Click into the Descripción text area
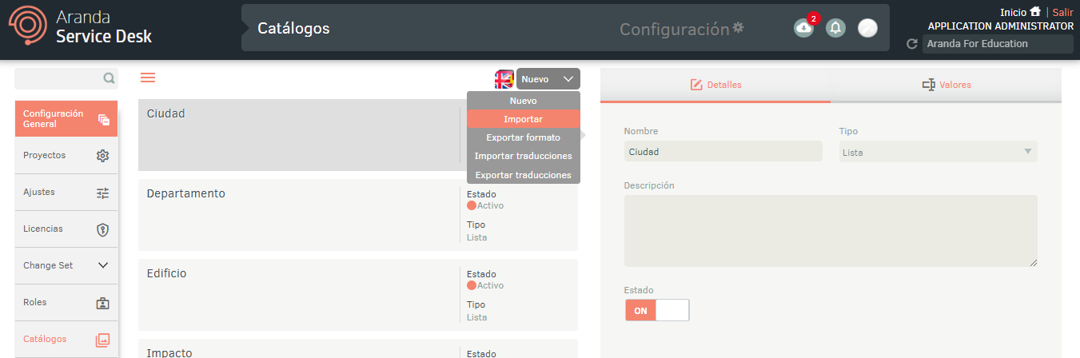 pos(830,230)
